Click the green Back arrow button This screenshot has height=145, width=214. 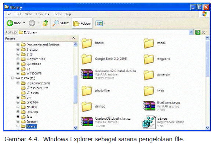(10, 23)
